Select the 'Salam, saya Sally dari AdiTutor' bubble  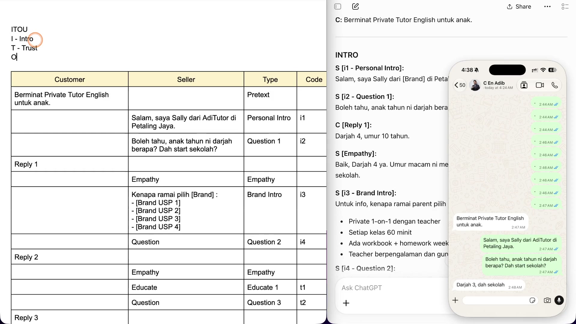pos(520,244)
